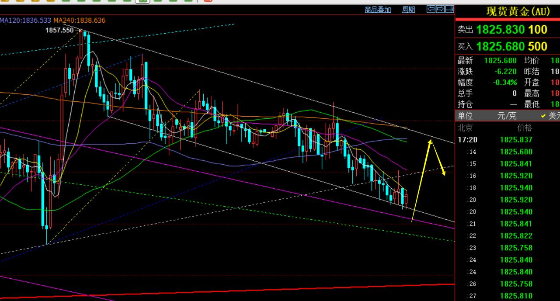Click the right arrow chart navigation icon
This screenshot has width=560, height=301.
pos(440,9)
